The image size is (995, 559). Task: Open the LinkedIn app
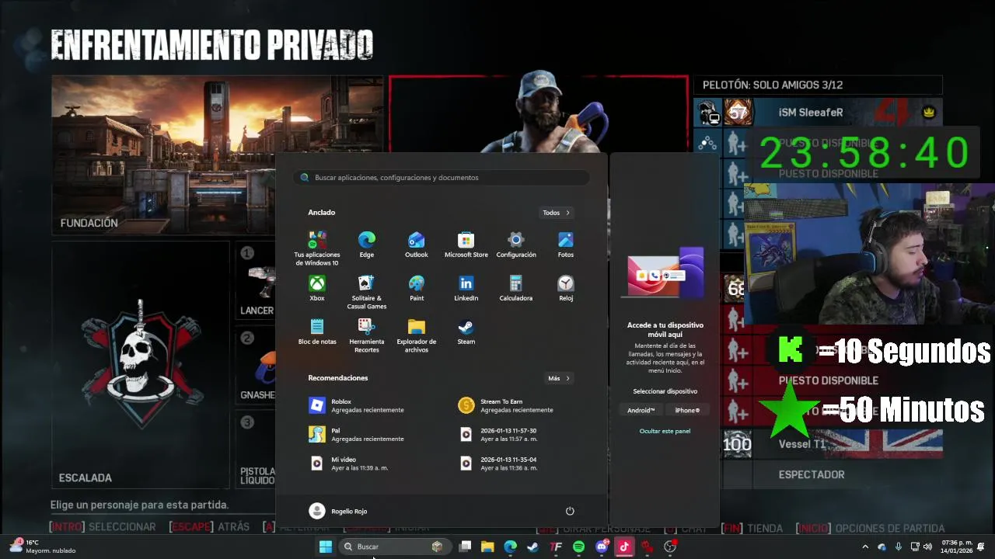466,289
